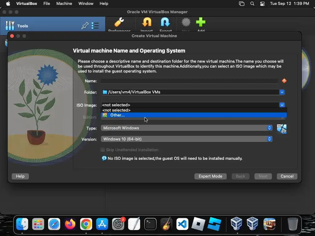This screenshot has height=236, width=315.
Task: Select "<not selected>" in ISO Image list
Action: click(x=194, y=110)
